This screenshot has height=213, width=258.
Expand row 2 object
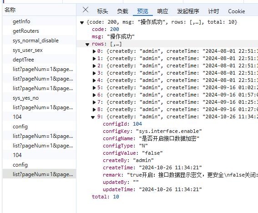[94, 66]
